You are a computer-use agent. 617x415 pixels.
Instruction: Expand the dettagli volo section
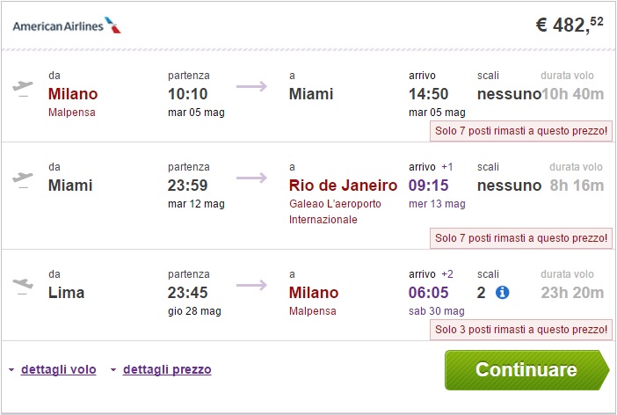pyautogui.click(x=58, y=369)
